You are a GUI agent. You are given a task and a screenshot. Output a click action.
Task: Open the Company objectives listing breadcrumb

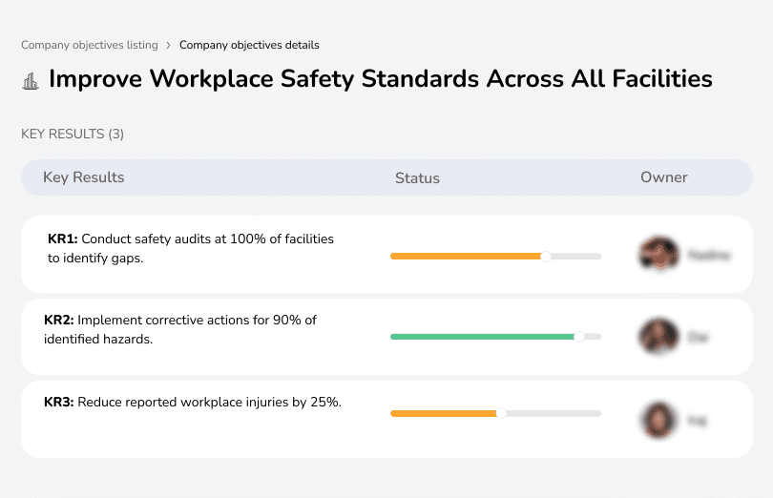[x=90, y=45]
